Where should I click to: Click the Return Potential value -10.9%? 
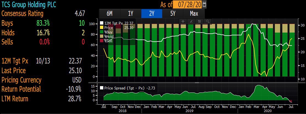click(x=74, y=89)
